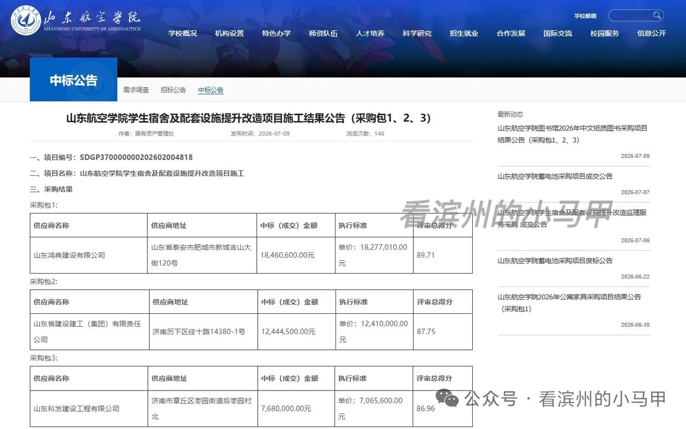This screenshot has width=686, height=429.
Task: Click the 12,444,500.00元 bid amount cell
Action: (297, 332)
